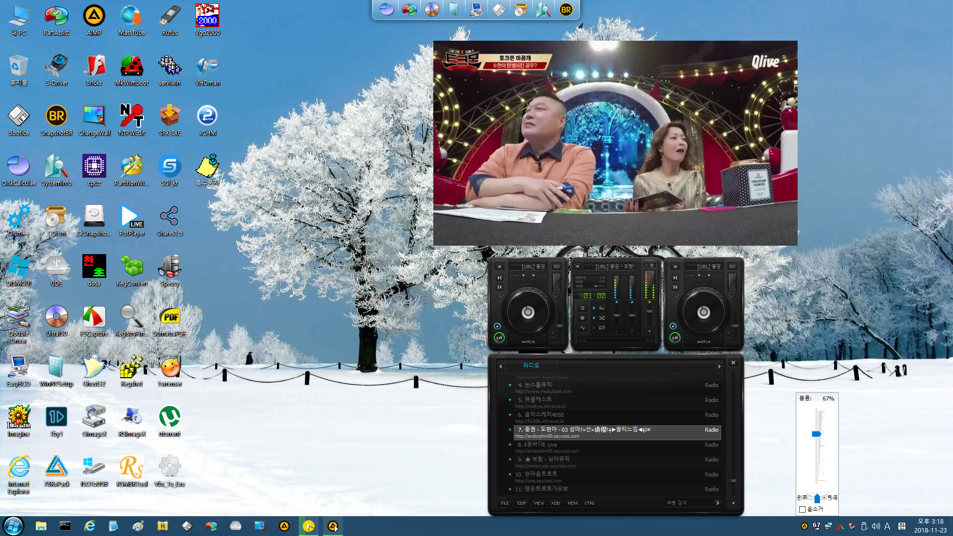953x536 pixels.
Task: Skip to the next track on the left deck
Action: point(500,278)
